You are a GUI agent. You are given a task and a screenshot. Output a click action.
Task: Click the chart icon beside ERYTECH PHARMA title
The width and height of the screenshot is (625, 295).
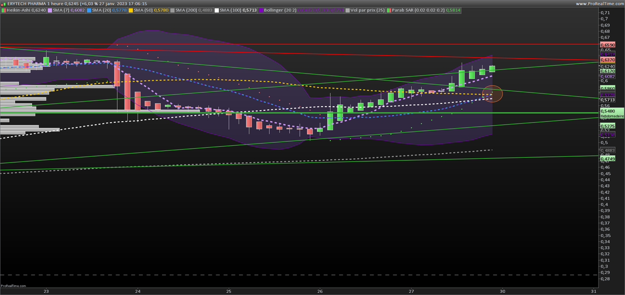tap(4, 3)
